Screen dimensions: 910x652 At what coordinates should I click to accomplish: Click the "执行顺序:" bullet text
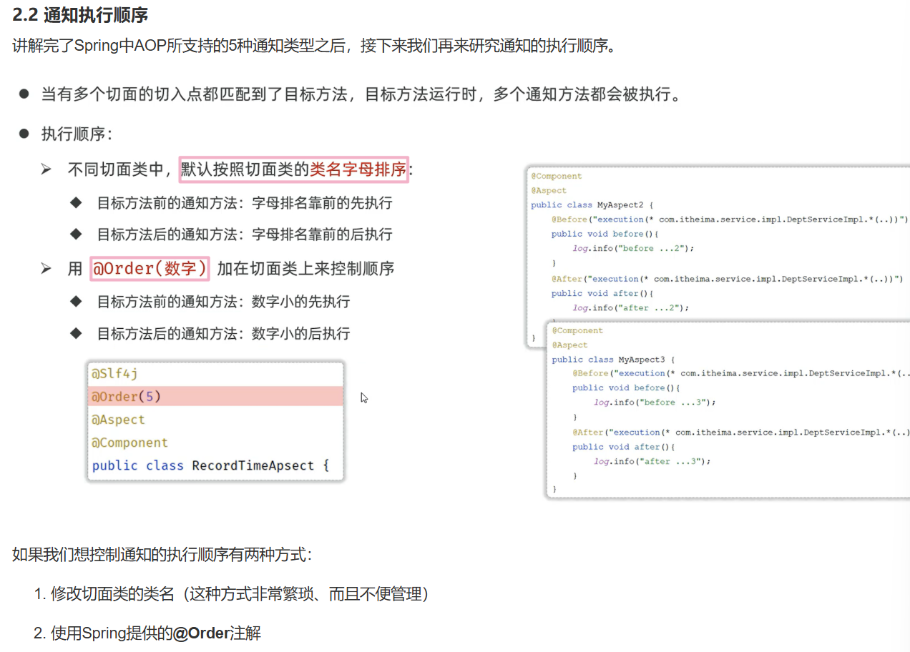point(77,134)
